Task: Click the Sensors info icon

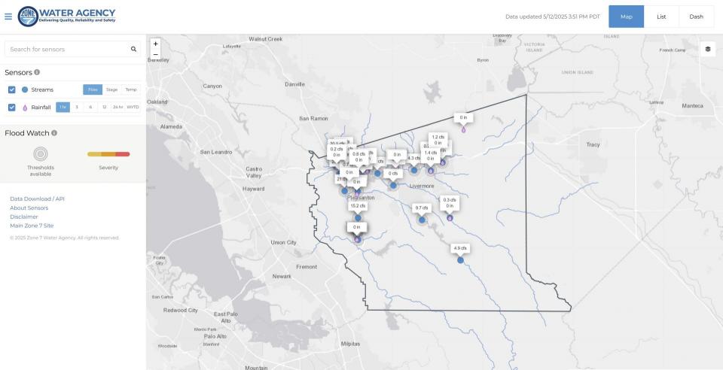Action: pyautogui.click(x=37, y=72)
